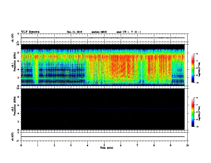Click the '-6' tick on ch.1 color bar
211x163 pixels.
196,54
